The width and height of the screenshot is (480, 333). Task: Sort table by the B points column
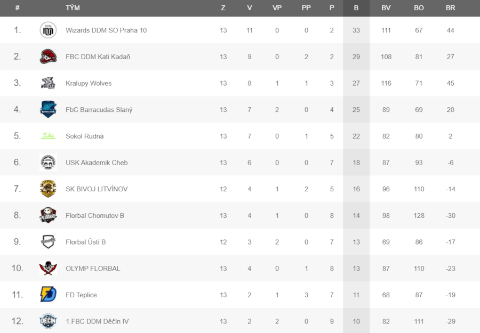(x=356, y=8)
